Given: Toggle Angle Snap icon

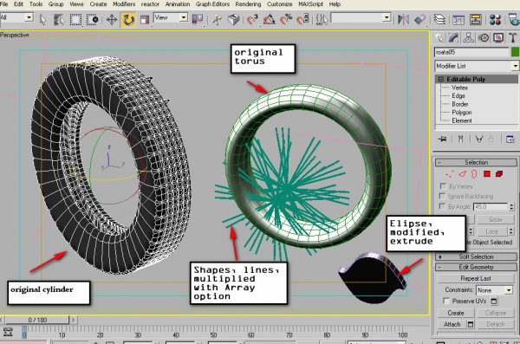Looking at the screenshot, I should pos(269,20).
